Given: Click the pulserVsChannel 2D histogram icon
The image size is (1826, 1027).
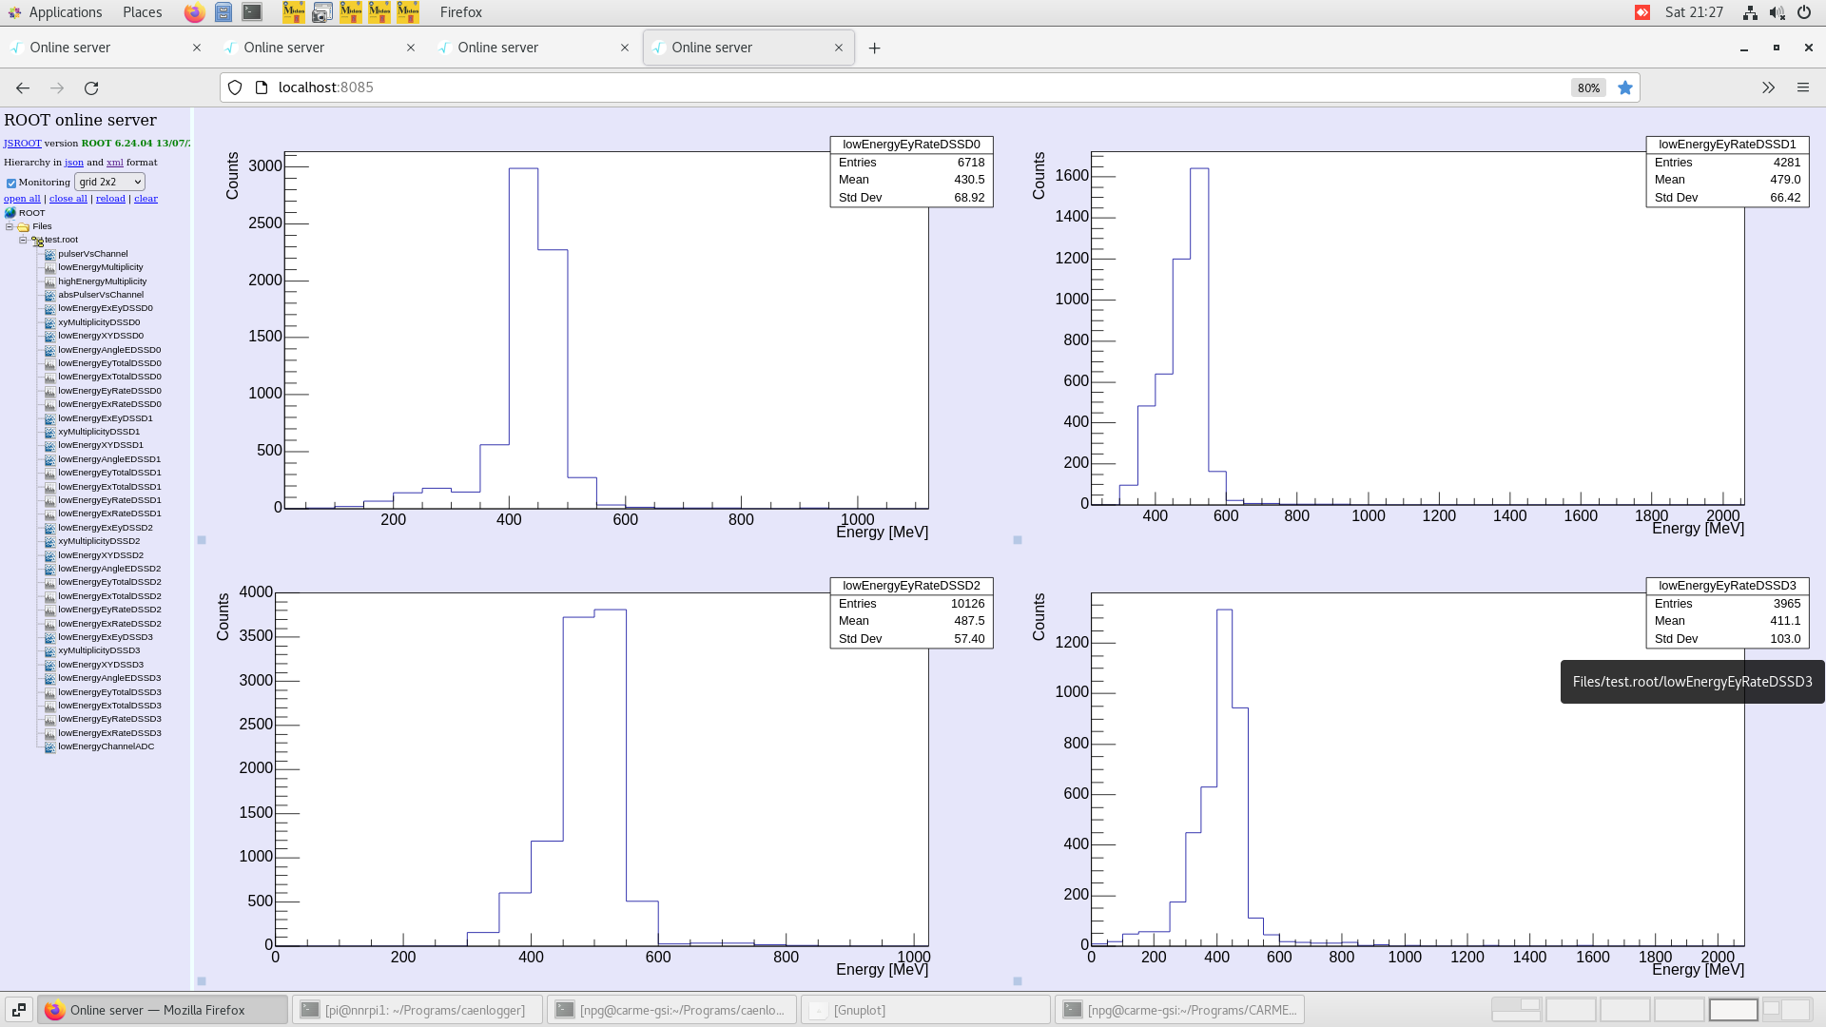Looking at the screenshot, I should point(50,254).
